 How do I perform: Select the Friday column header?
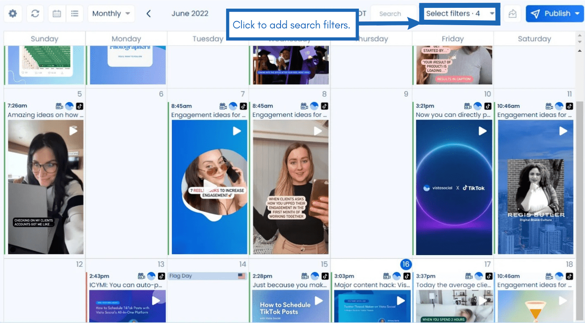point(452,38)
